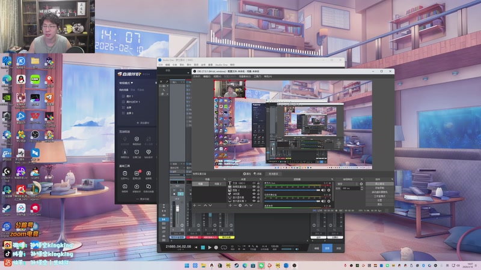The image size is (481, 270).
Task: Add a new scene in OBS
Action: coord(194,205)
